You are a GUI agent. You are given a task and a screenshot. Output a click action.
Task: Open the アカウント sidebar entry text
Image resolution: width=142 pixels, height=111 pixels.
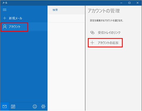tap(15, 27)
